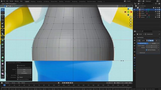Select the Inset Faces tool
Viewport: 161px width, 90px height.
[x=3, y=44]
